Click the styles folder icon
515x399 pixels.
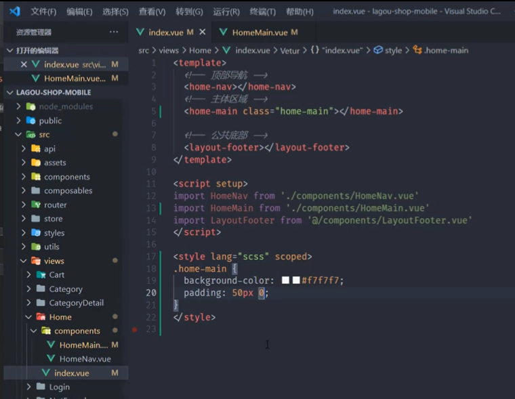[35, 232]
